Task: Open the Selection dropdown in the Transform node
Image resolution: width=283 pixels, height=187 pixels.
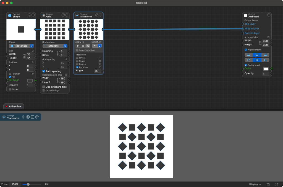Action: pyautogui.click(x=100, y=46)
